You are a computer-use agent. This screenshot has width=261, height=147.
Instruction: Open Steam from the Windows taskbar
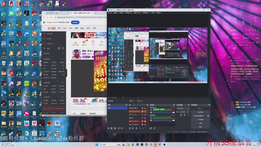coord(146,144)
